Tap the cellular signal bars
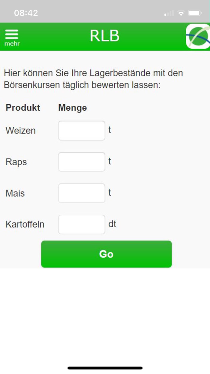 [169, 13]
